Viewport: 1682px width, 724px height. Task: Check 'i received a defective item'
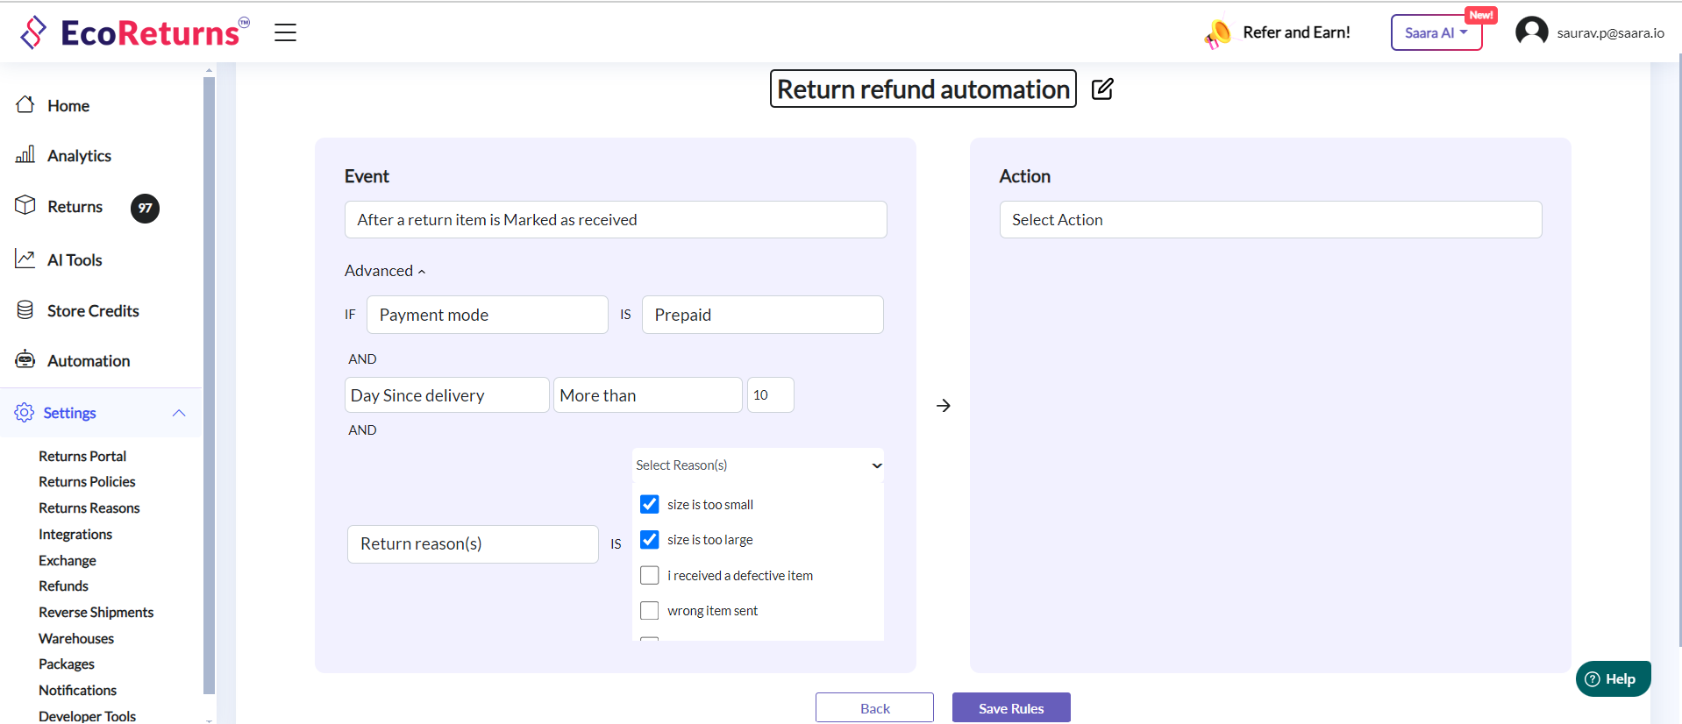pyautogui.click(x=649, y=575)
